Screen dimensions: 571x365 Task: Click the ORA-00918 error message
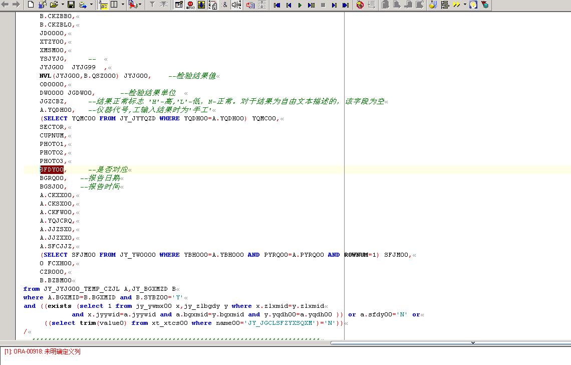point(42,352)
